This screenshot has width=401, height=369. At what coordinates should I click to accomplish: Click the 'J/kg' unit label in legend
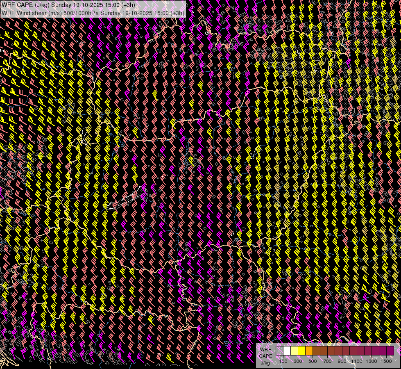[265, 362]
